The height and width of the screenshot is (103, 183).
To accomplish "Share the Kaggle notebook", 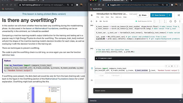I will (x=143, y=15).
